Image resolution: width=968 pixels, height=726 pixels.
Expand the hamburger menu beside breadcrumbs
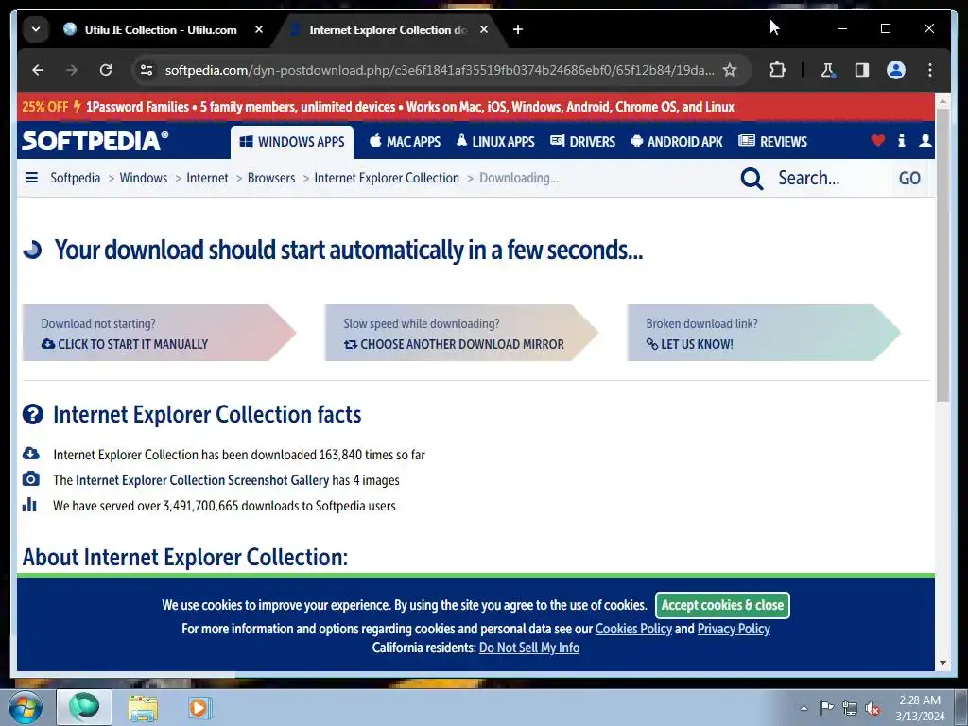[31, 178]
